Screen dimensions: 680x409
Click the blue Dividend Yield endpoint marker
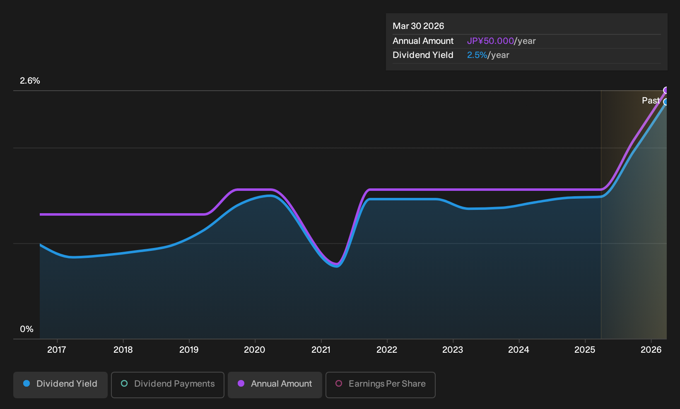tap(666, 102)
